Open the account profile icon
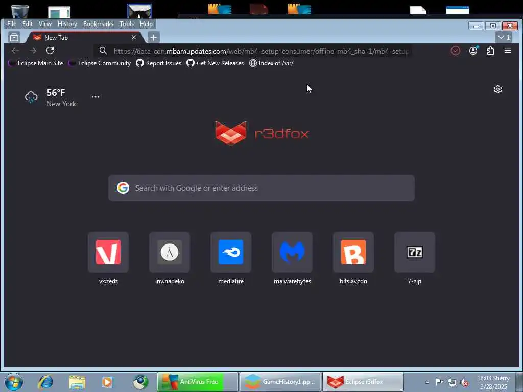 [473, 51]
